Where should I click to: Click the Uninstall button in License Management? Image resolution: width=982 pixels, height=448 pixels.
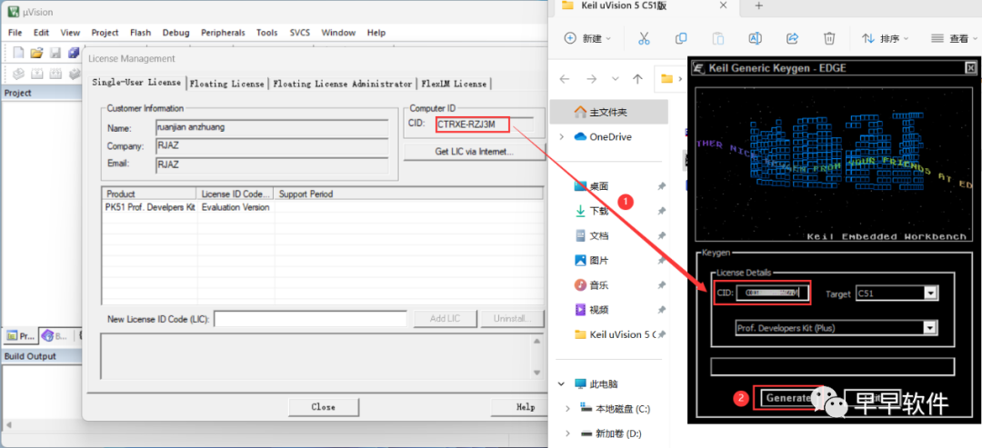tap(512, 318)
